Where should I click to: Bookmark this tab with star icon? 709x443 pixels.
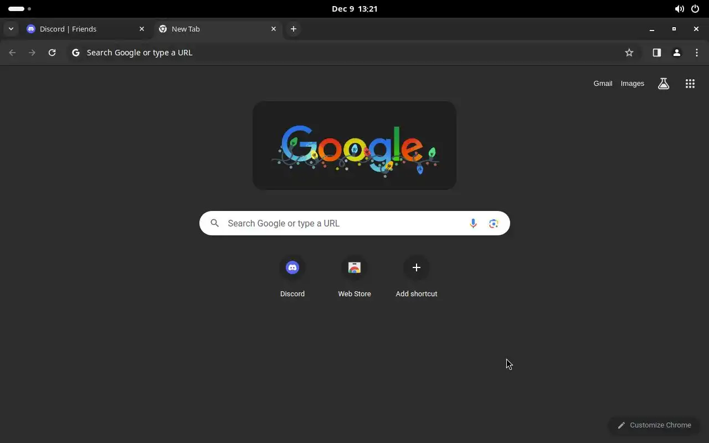pyautogui.click(x=629, y=53)
